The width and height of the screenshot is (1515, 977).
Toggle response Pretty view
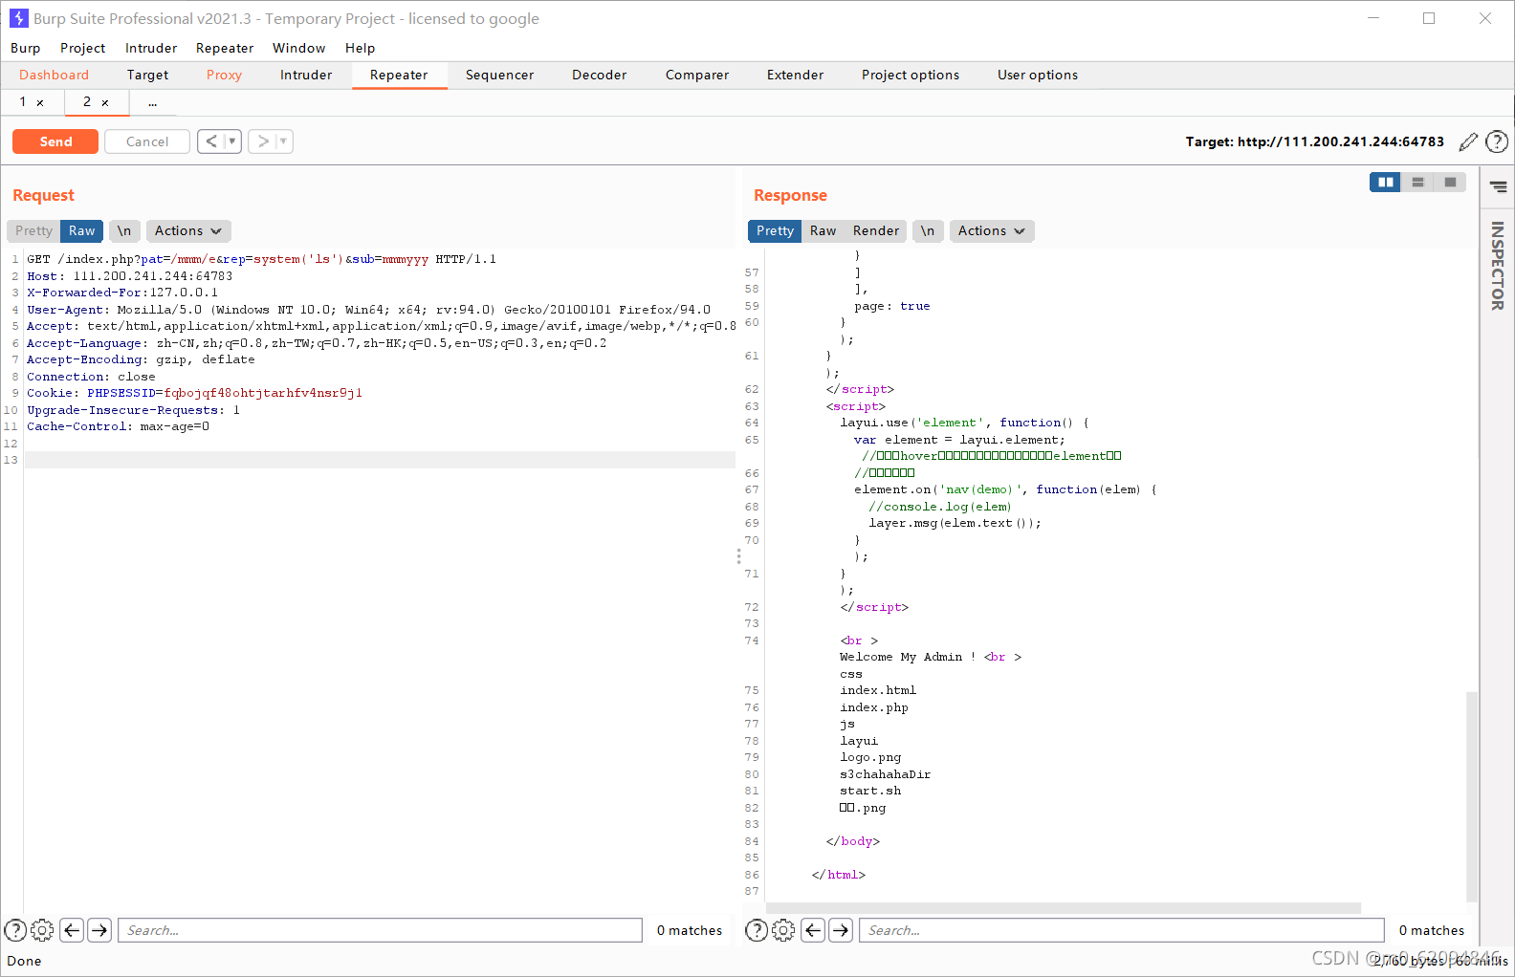(775, 230)
